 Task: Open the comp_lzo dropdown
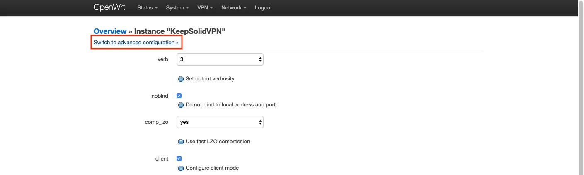[x=220, y=122]
